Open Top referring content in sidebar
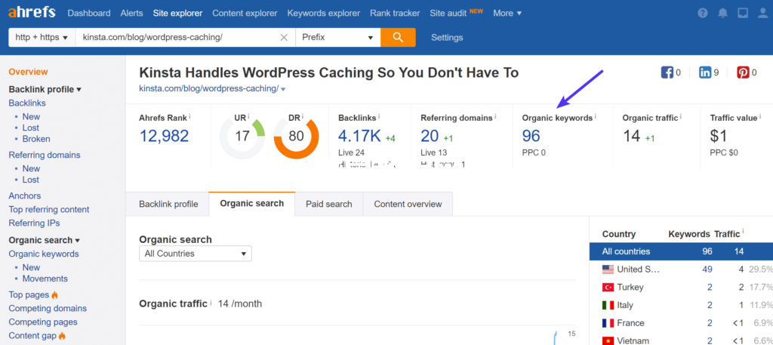773x345 pixels. pyautogui.click(x=49, y=209)
